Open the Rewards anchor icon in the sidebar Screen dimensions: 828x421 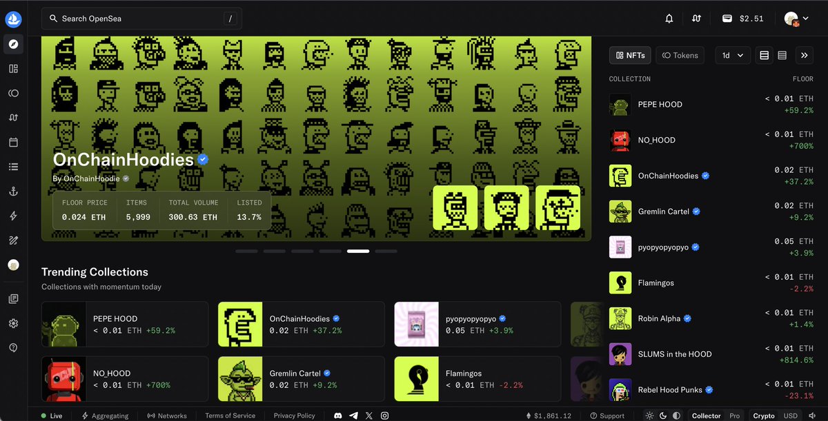[13, 192]
